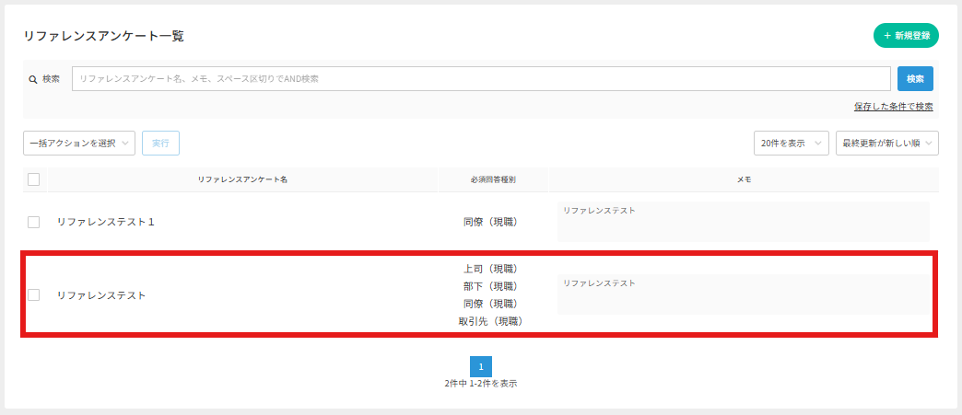Select the checkbox in the 取引先（現職） row
962x415 pixels.
(x=34, y=295)
